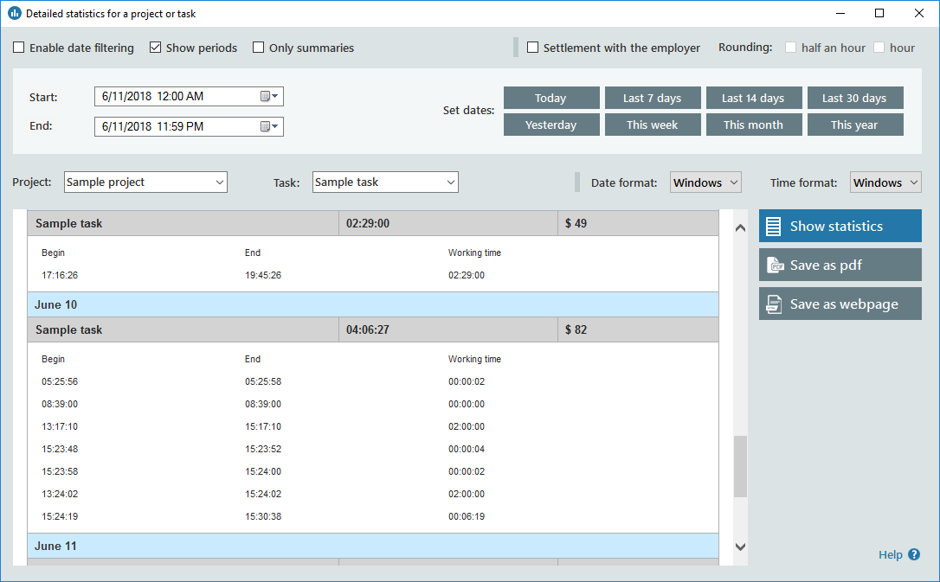Toggle Only summaries checkbox
Viewport: 940px width, 582px height.
[259, 48]
